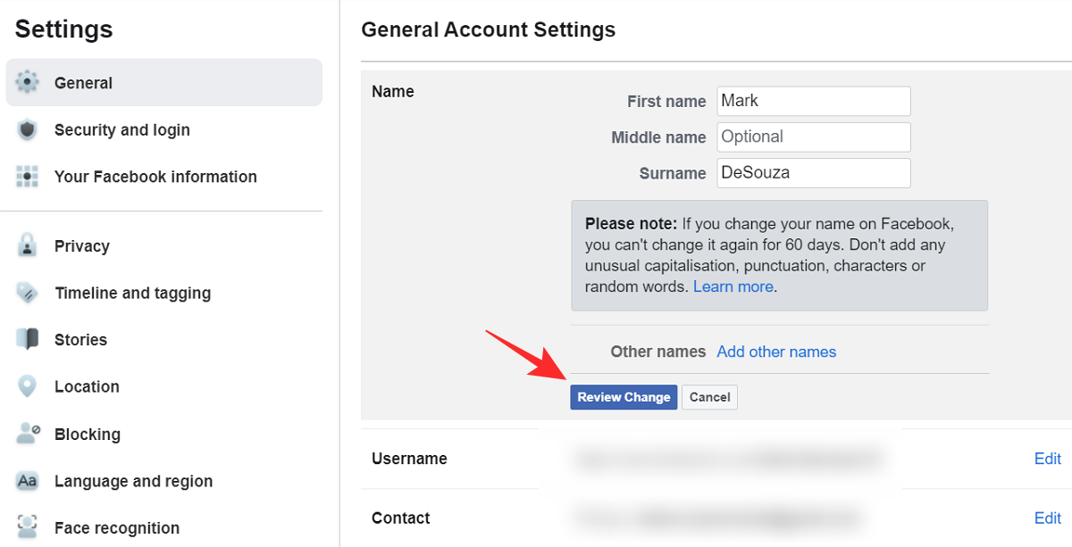Viewport: 1072px width, 547px height.
Task: Click the Stories book icon
Action: click(28, 340)
